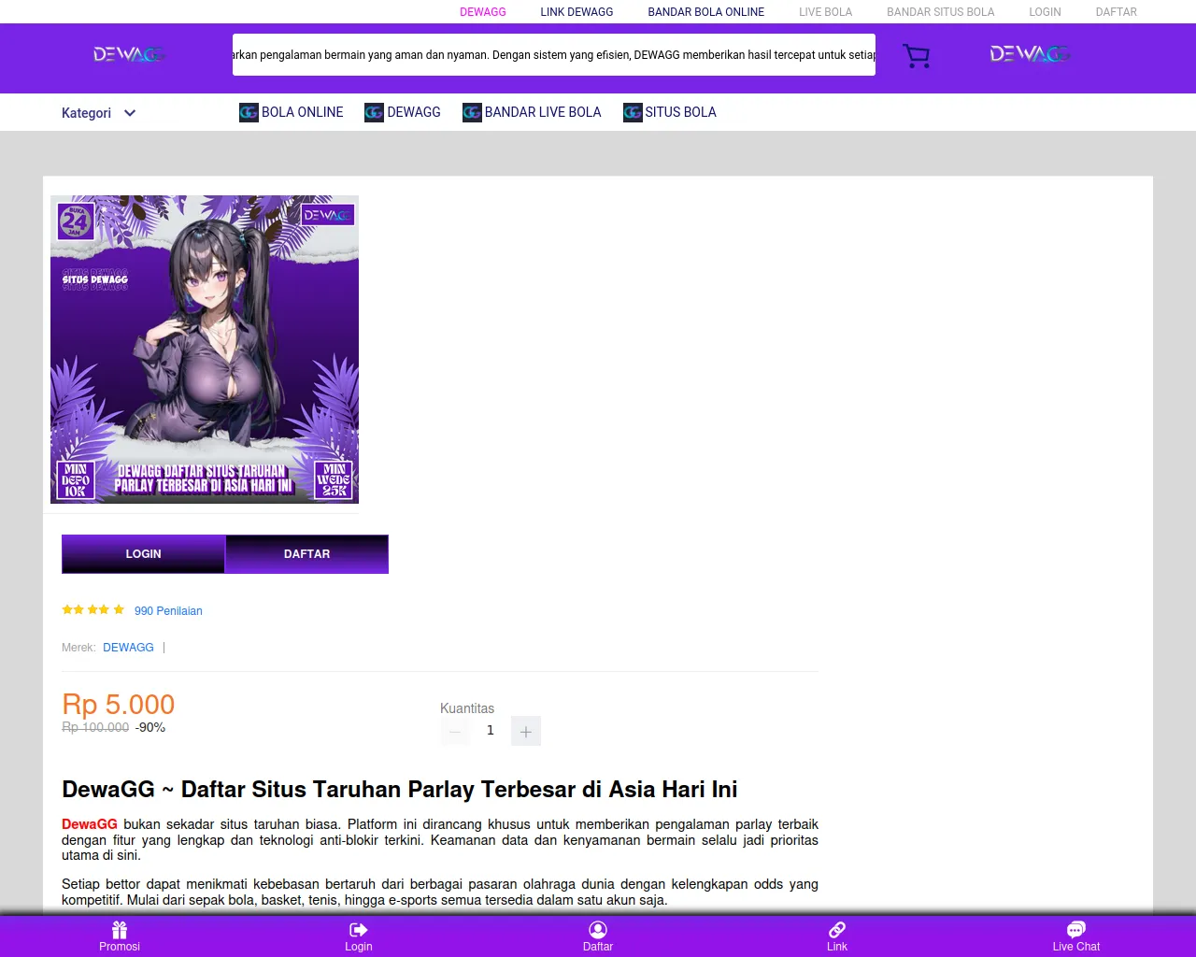
Task: Increase quantity with the plus button
Action: (526, 731)
